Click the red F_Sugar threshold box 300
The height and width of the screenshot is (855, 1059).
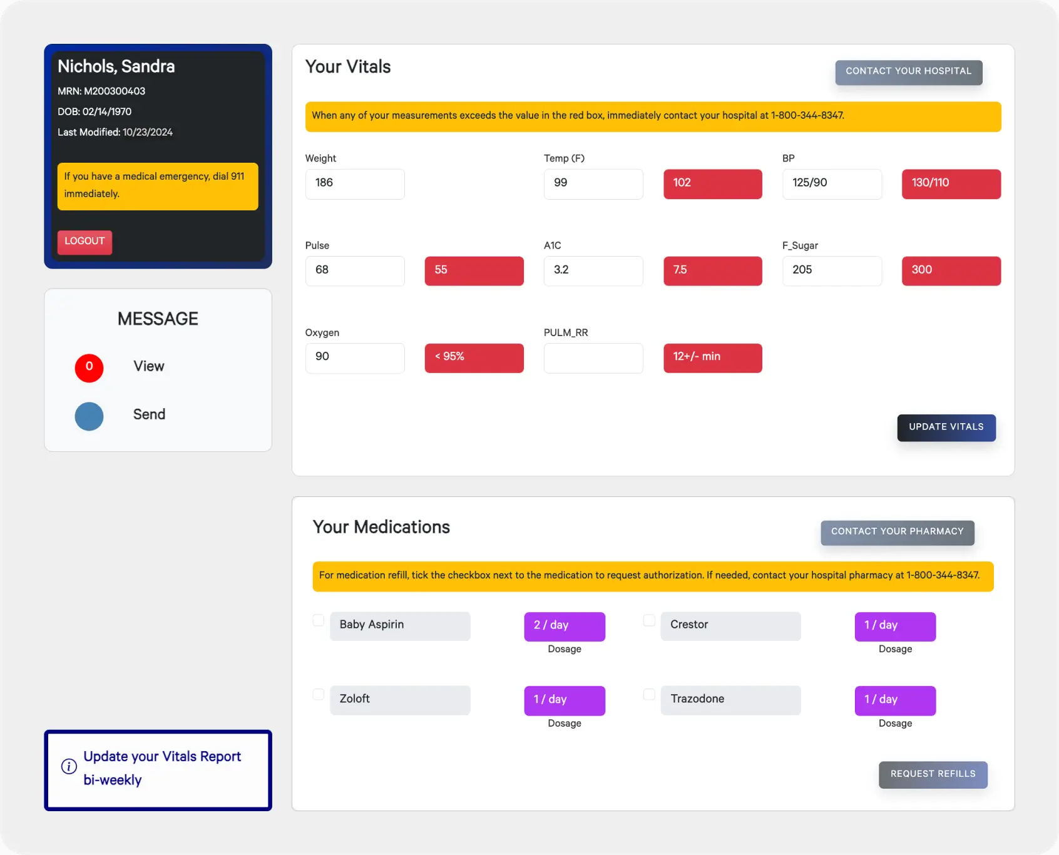pyautogui.click(x=951, y=271)
